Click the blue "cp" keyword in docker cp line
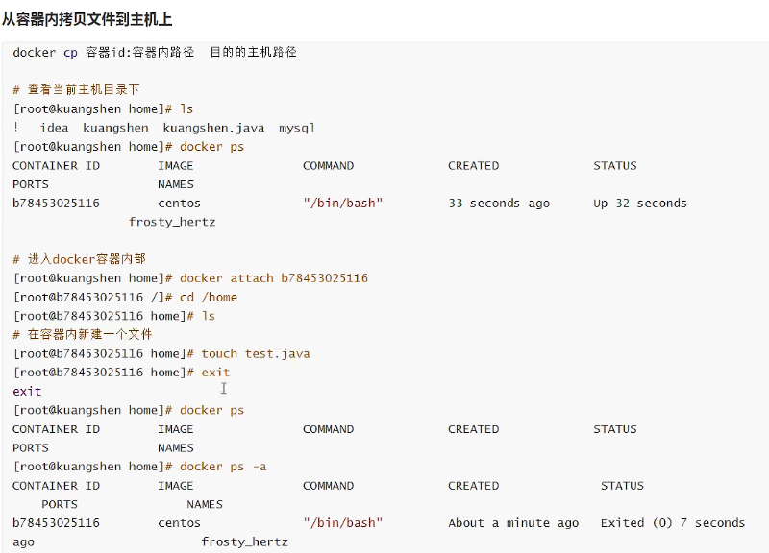Screen dimensions: 769x553 pos(70,53)
